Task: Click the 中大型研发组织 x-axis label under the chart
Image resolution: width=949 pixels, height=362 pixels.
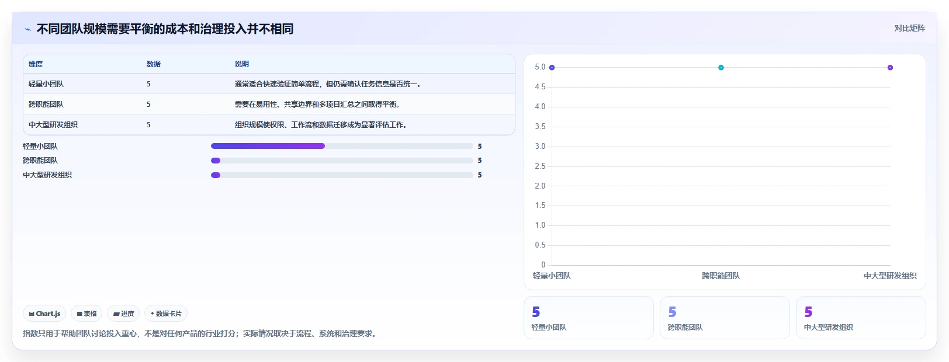Action: [x=890, y=276]
